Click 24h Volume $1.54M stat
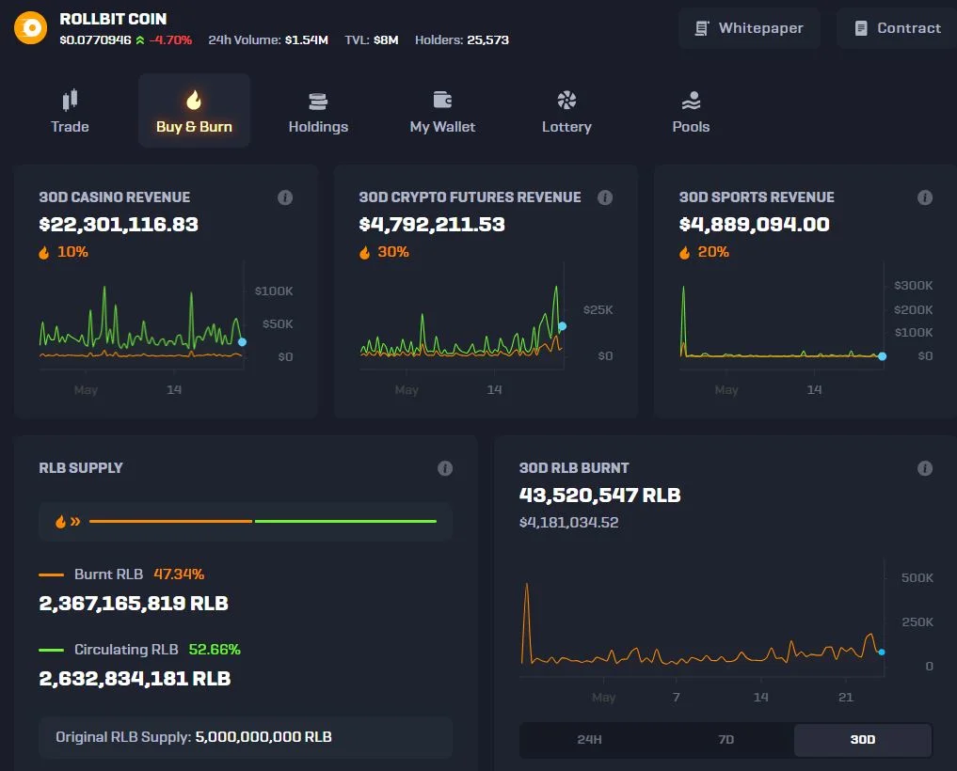Image resolution: width=957 pixels, height=771 pixels. click(268, 40)
